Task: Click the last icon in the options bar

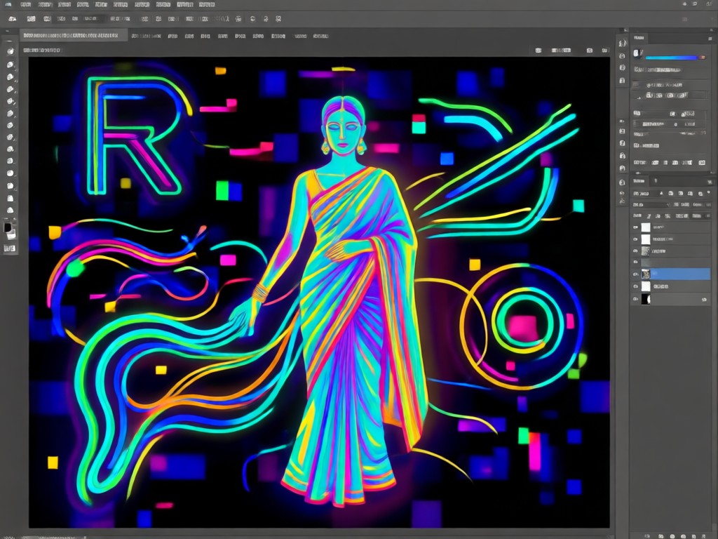Action: pos(278,19)
